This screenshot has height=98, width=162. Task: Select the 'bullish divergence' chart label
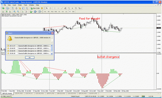click(108, 57)
